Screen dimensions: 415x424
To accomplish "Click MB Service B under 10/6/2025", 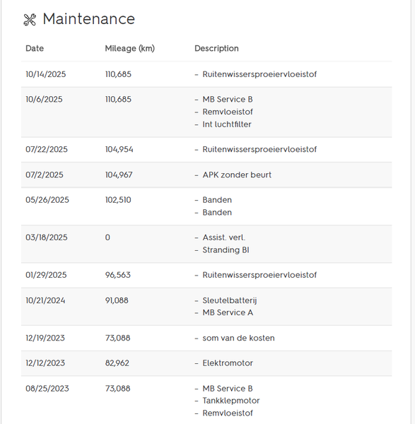I will pos(228,99).
